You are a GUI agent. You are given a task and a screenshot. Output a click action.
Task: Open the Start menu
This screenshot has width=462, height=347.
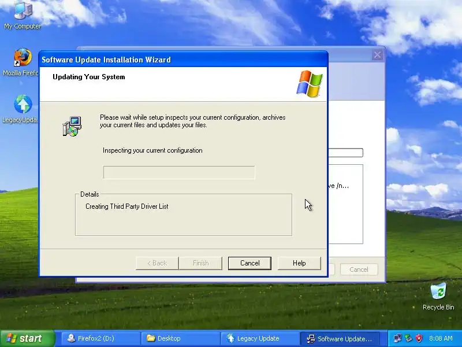pos(27,338)
